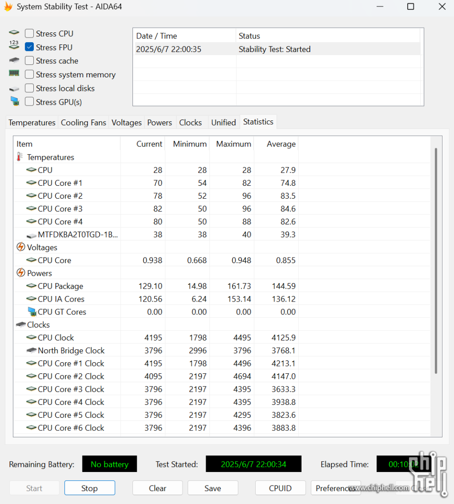The width and height of the screenshot is (454, 504).
Task: Click the thermometer icon of the Temperatures group
Action: [20, 157]
